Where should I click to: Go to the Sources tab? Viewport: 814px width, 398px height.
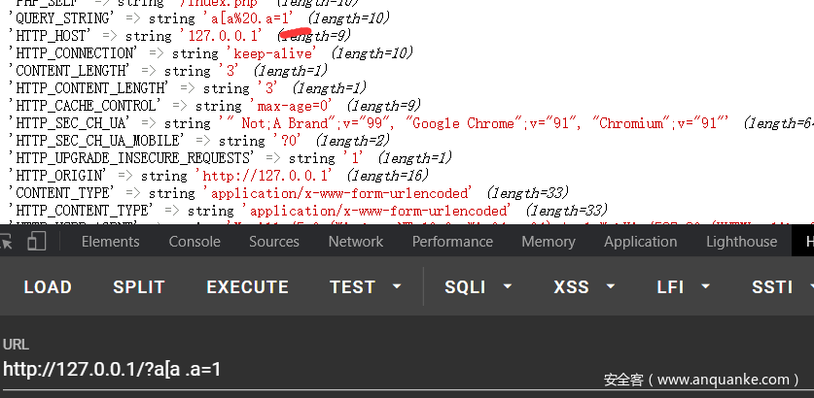coord(274,242)
